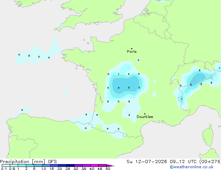
Task: Click the '(00+276' forecast offset text
Action: [210, 162]
